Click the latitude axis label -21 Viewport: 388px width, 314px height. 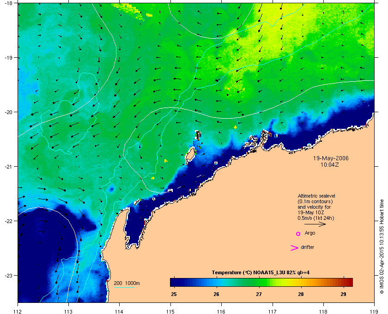pyautogui.click(x=8, y=167)
